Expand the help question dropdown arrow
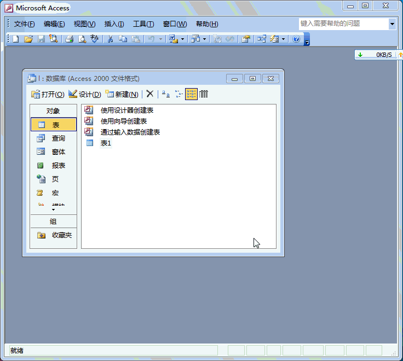403x361 pixels. click(392, 24)
